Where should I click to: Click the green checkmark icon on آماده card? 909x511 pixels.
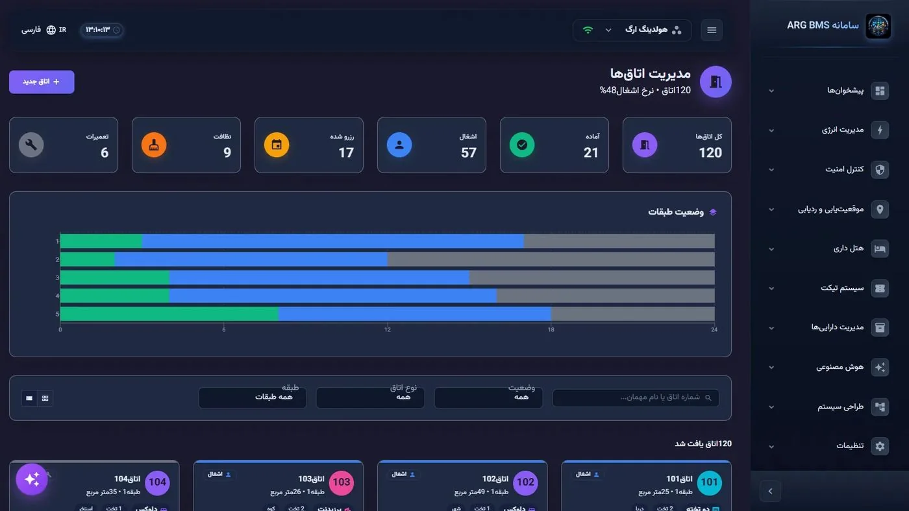tap(522, 145)
